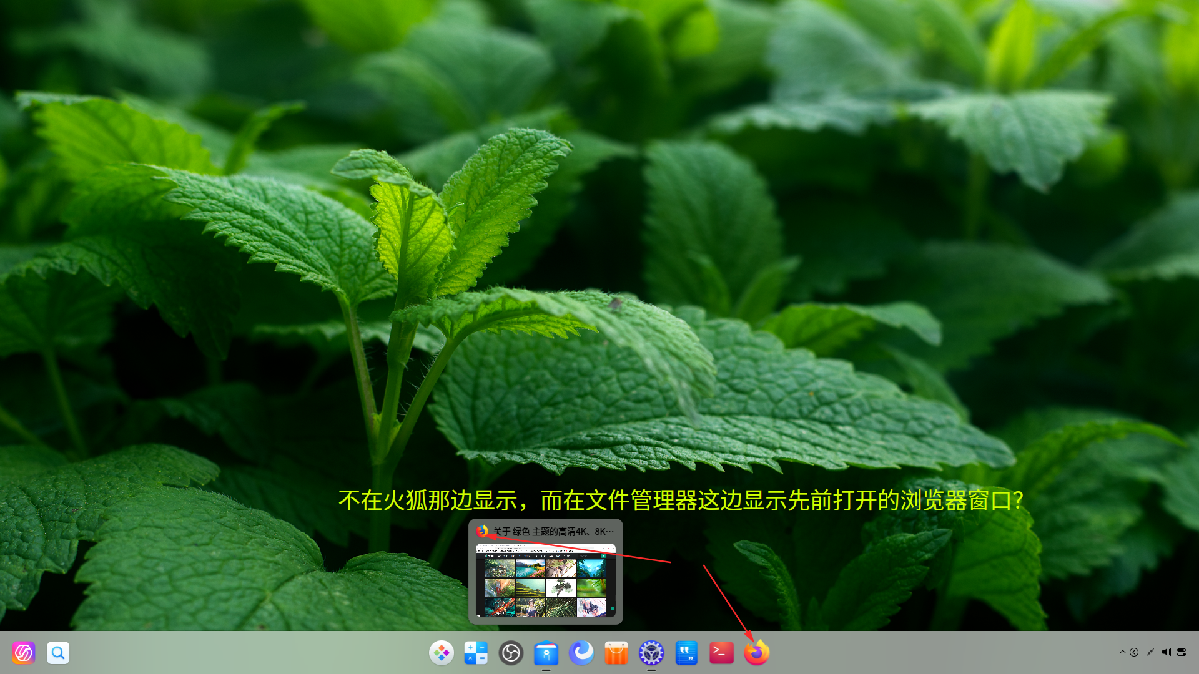Screen dimensions: 1199x674
Task: Click the Firefox icon in the dock
Action: point(756,653)
